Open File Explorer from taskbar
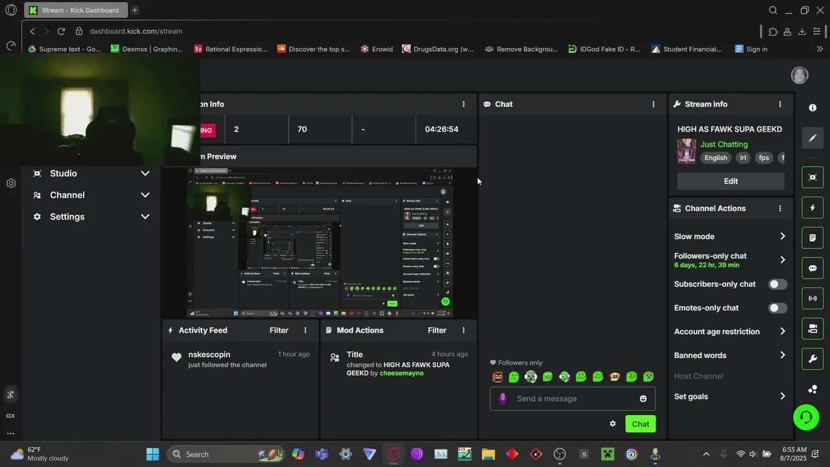This screenshot has width=830, height=467. tap(488, 454)
